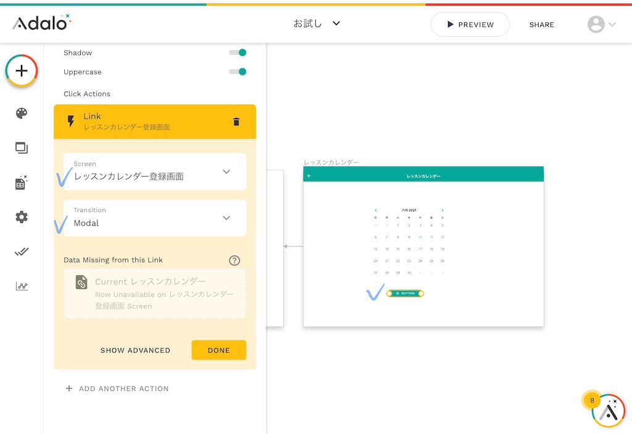
Task: Toggle the Uppercase switch
Action: pyautogui.click(x=238, y=72)
